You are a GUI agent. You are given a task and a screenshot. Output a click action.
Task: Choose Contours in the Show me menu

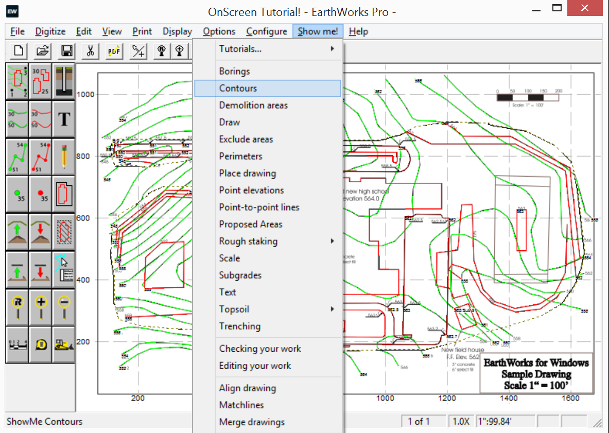point(268,88)
